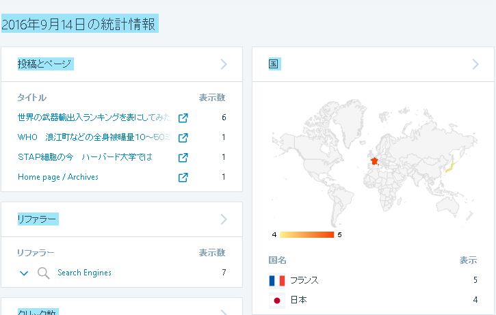
Task: Open the STAP細胞の今 ハーバード大学では link
Action: coord(85,157)
